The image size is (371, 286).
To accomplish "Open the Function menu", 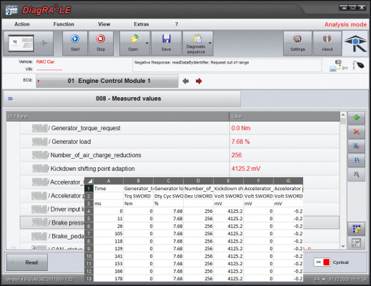I will click(64, 24).
